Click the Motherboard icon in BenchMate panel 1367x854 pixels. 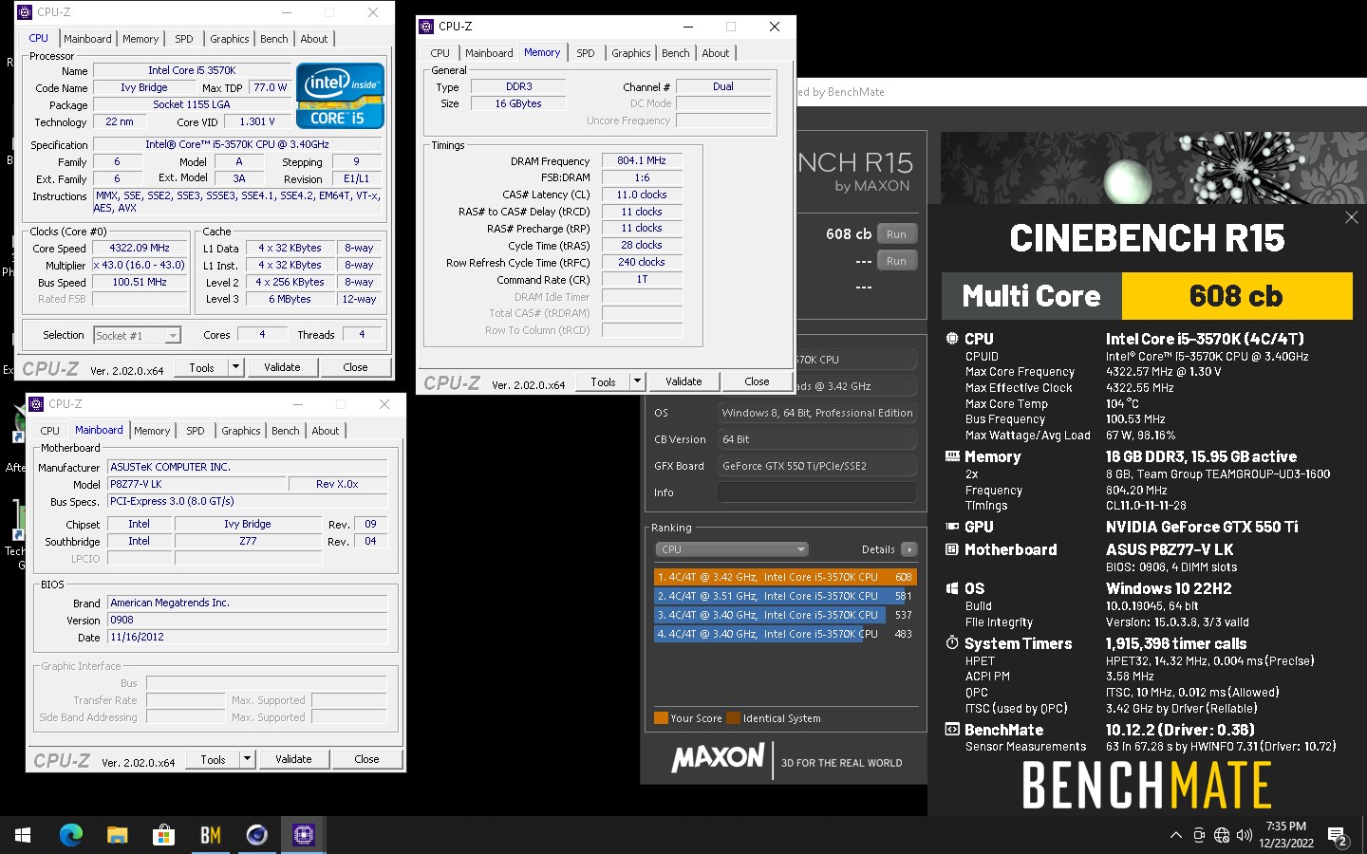pyautogui.click(x=952, y=549)
